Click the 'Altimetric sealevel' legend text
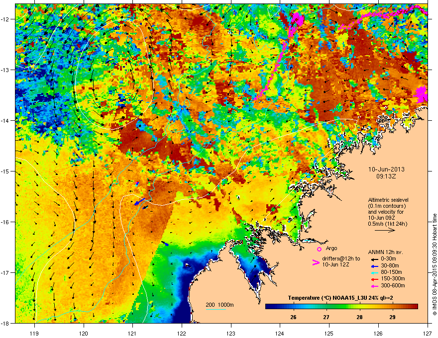The width and height of the screenshot is (438, 338). [388, 200]
